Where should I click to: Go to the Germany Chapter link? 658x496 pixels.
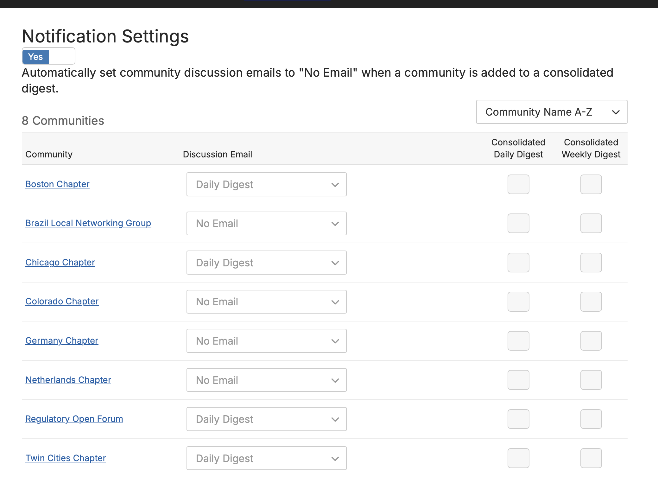click(62, 340)
